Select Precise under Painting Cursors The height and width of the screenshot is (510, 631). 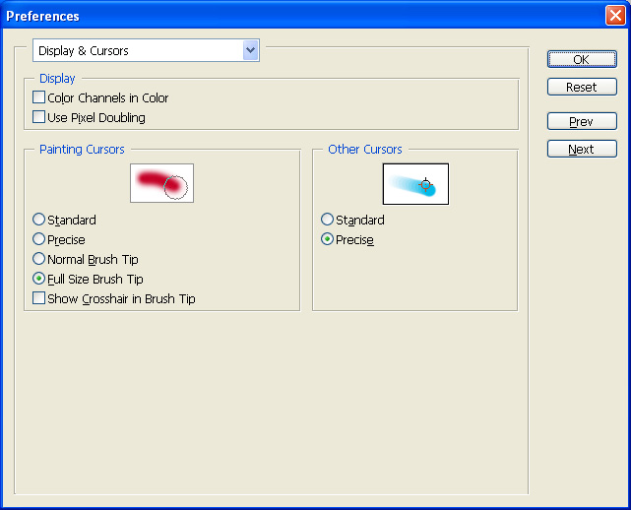(x=38, y=239)
